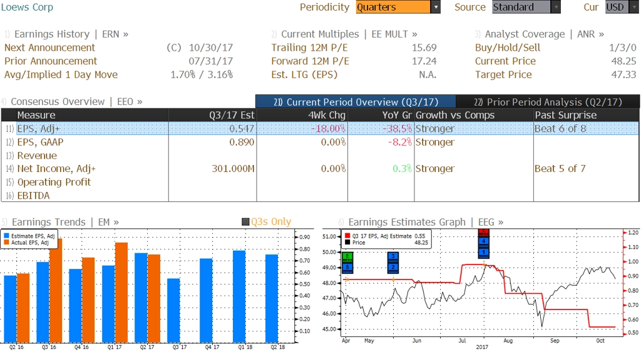
Task: Select the EBITDA measure row
Action: pos(320,195)
